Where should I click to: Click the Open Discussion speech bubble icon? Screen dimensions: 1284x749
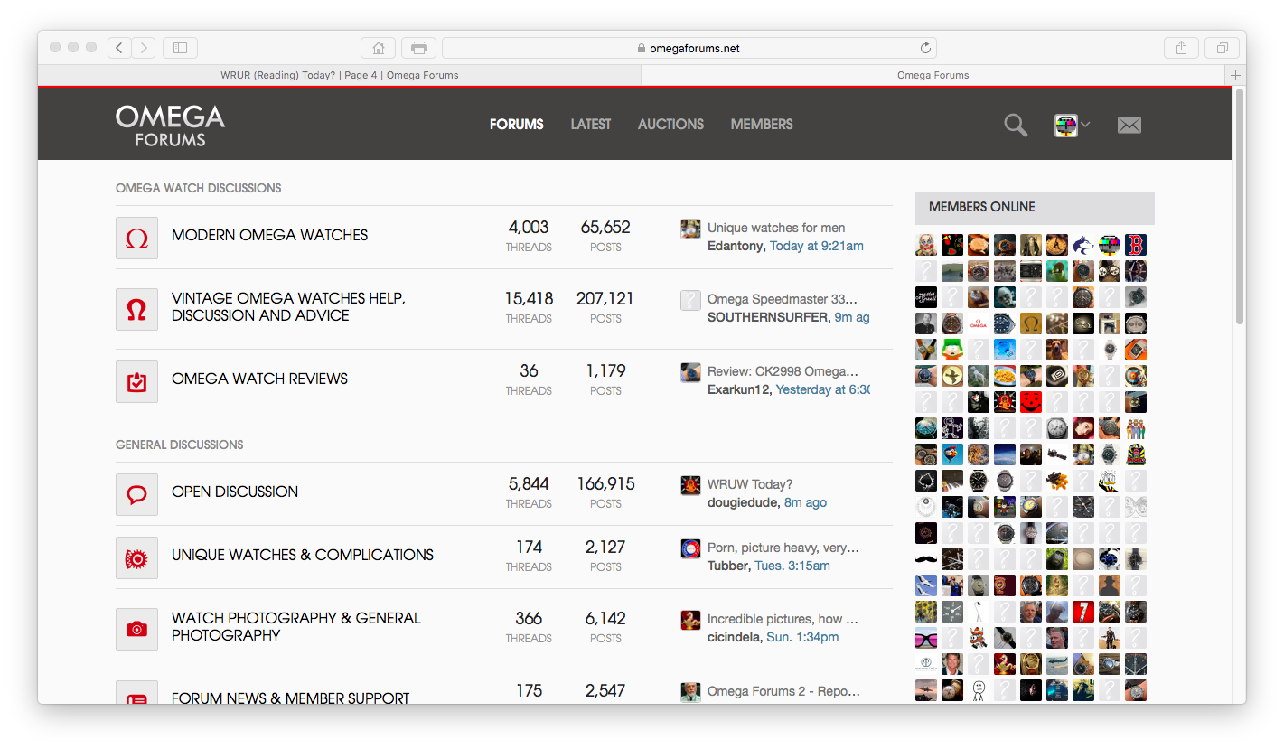point(136,495)
